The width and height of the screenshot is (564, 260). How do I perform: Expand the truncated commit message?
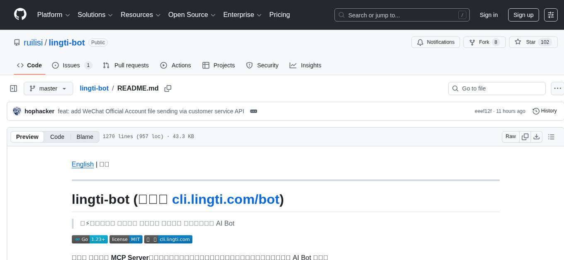(x=253, y=111)
